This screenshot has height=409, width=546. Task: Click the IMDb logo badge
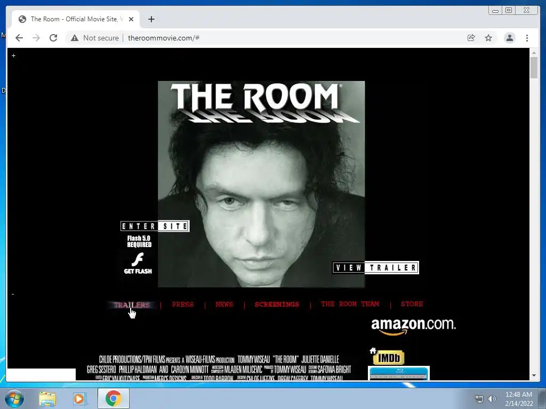(389, 358)
